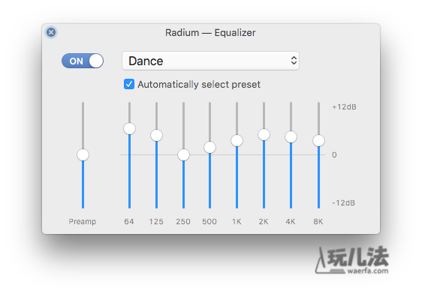Screen dimensions: 422x294
Task: Click the Preamp label below slider
Action: pos(83,221)
